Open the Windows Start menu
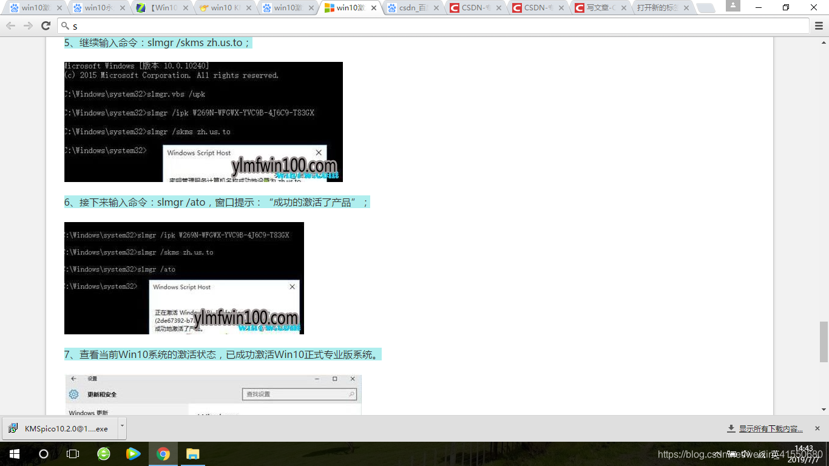Image resolution: width=829 pixels, height=466 pixels. pos(14,454)
